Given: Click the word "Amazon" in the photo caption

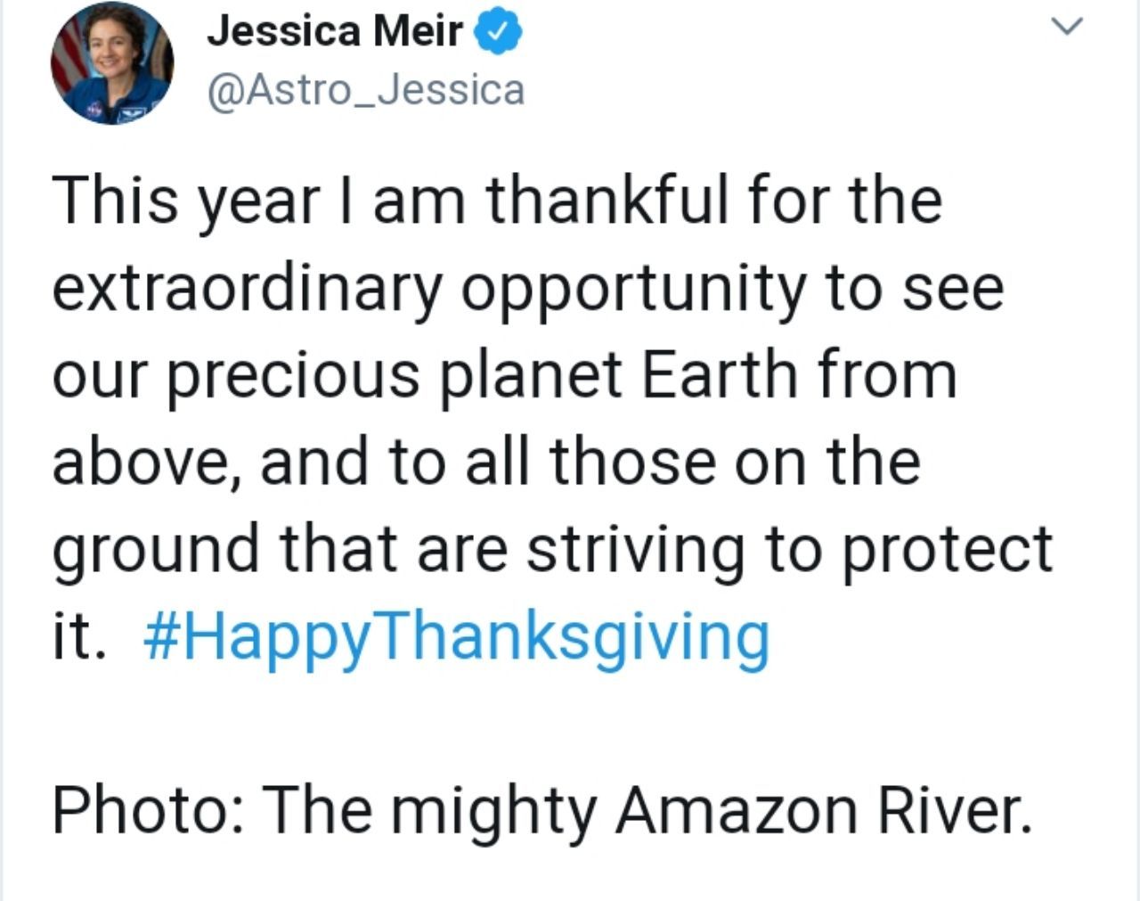Looking at the screenshot, I should pos(737,809).
